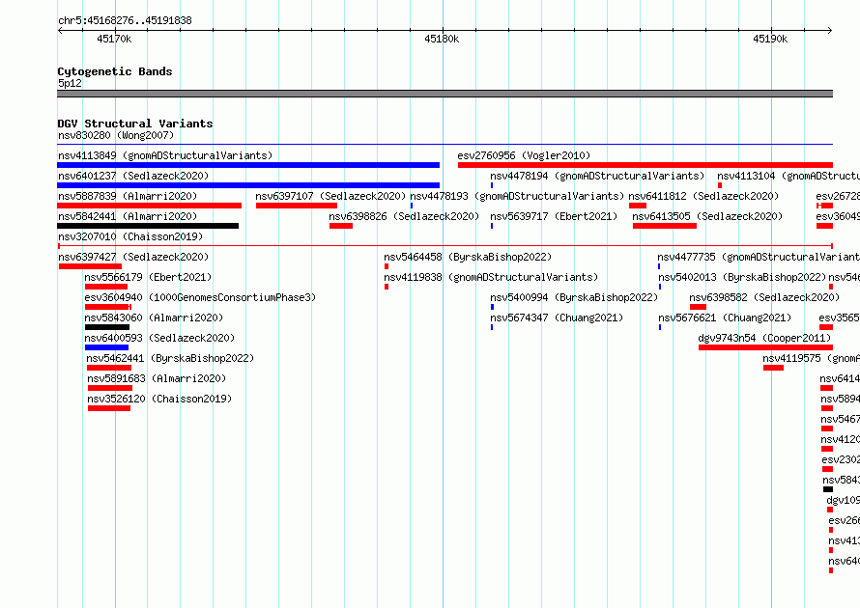Open the nsv5843060 (Almarri2020) label
Image resolution: width=860 pixels, height=608 pixels.
[154, 318]
